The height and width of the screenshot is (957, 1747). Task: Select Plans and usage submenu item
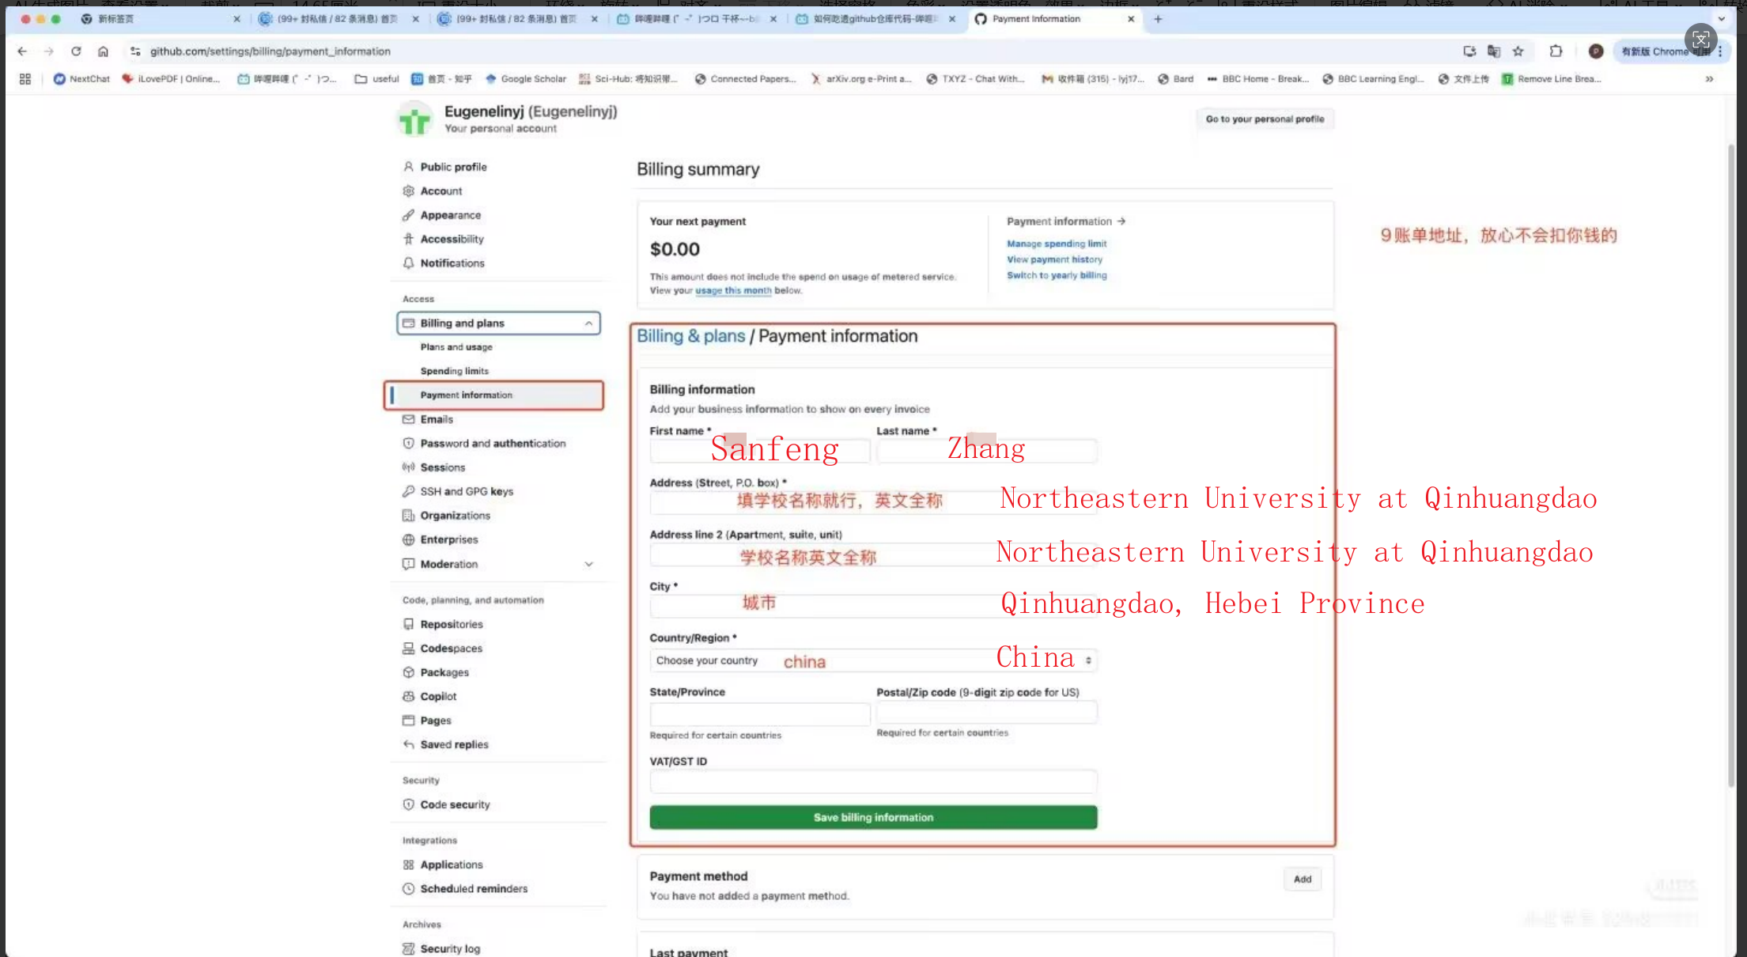(456, 347)
